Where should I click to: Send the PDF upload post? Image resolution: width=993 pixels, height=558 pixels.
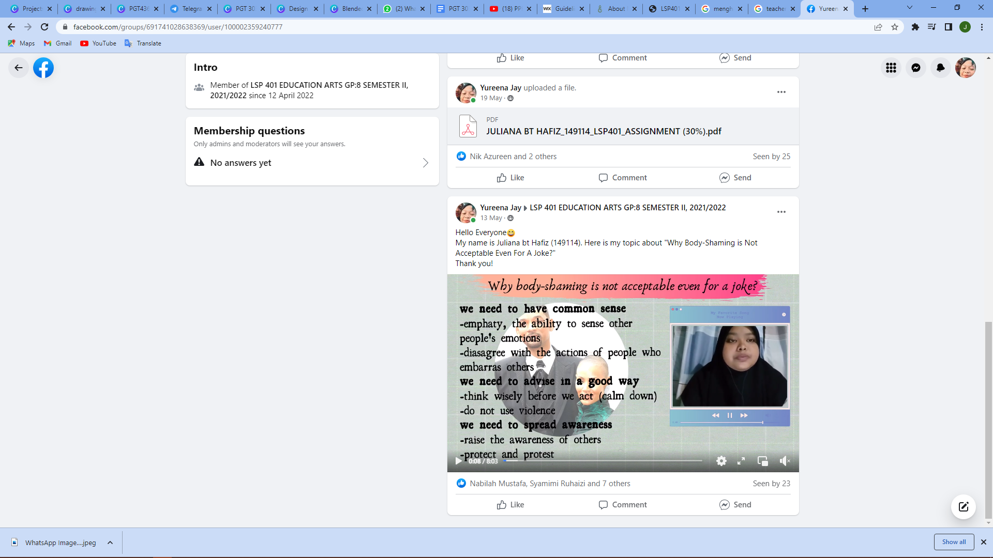(735, 178)
